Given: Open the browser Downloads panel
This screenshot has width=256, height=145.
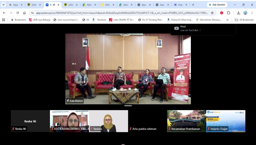Looking at the screenshot, I should [238, 13].
